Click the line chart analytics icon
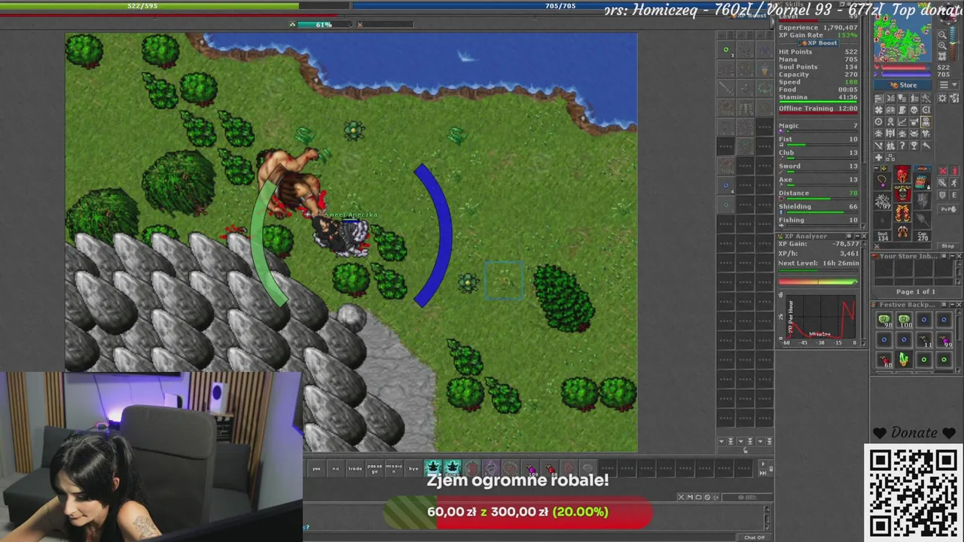This screenshot has height=542, width=964. click(902, 122)
